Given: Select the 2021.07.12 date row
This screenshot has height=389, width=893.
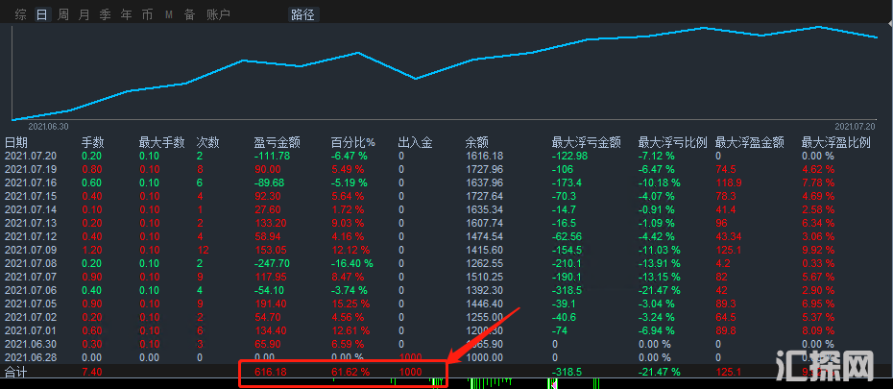Looking at the screenshot, I should pyautogui.click(x=29, y=236).
